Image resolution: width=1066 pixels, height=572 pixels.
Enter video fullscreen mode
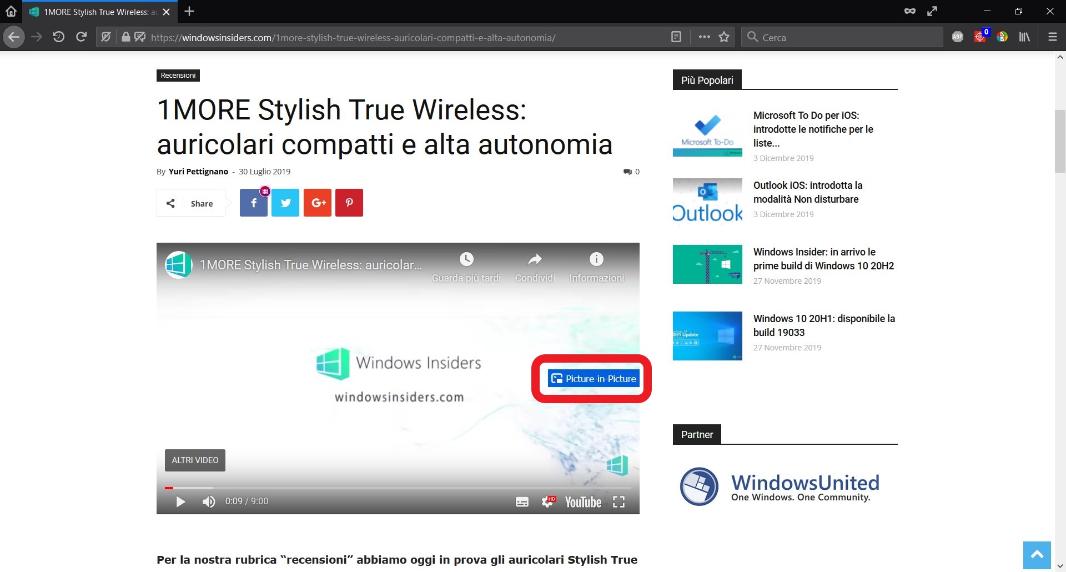point(619,502)
